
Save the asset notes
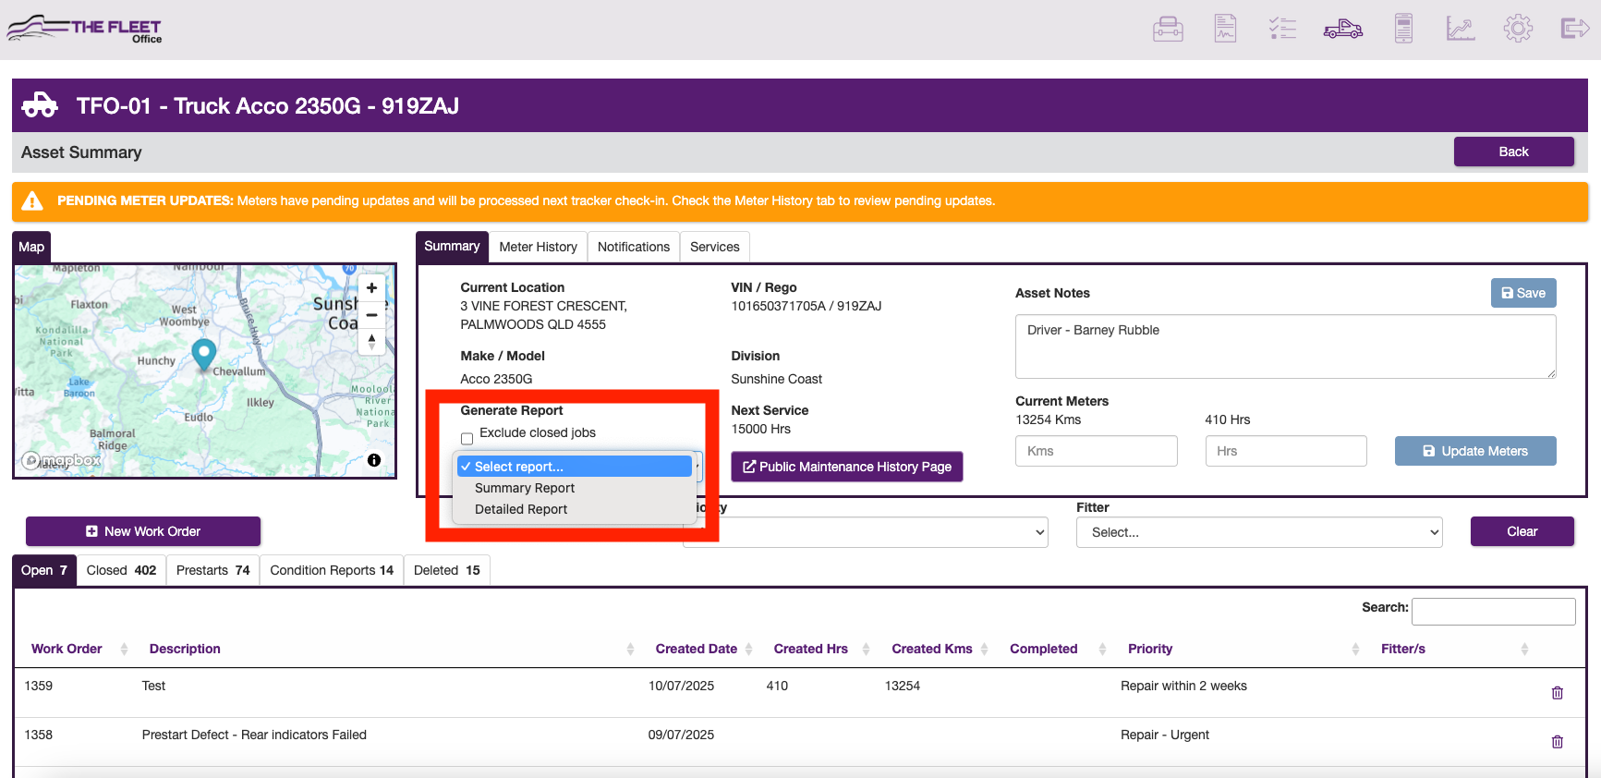coord(1523,293)
